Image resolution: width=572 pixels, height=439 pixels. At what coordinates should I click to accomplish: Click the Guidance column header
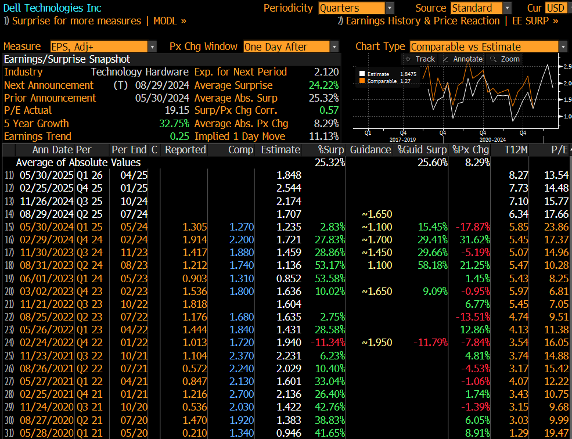coord(370,150)
